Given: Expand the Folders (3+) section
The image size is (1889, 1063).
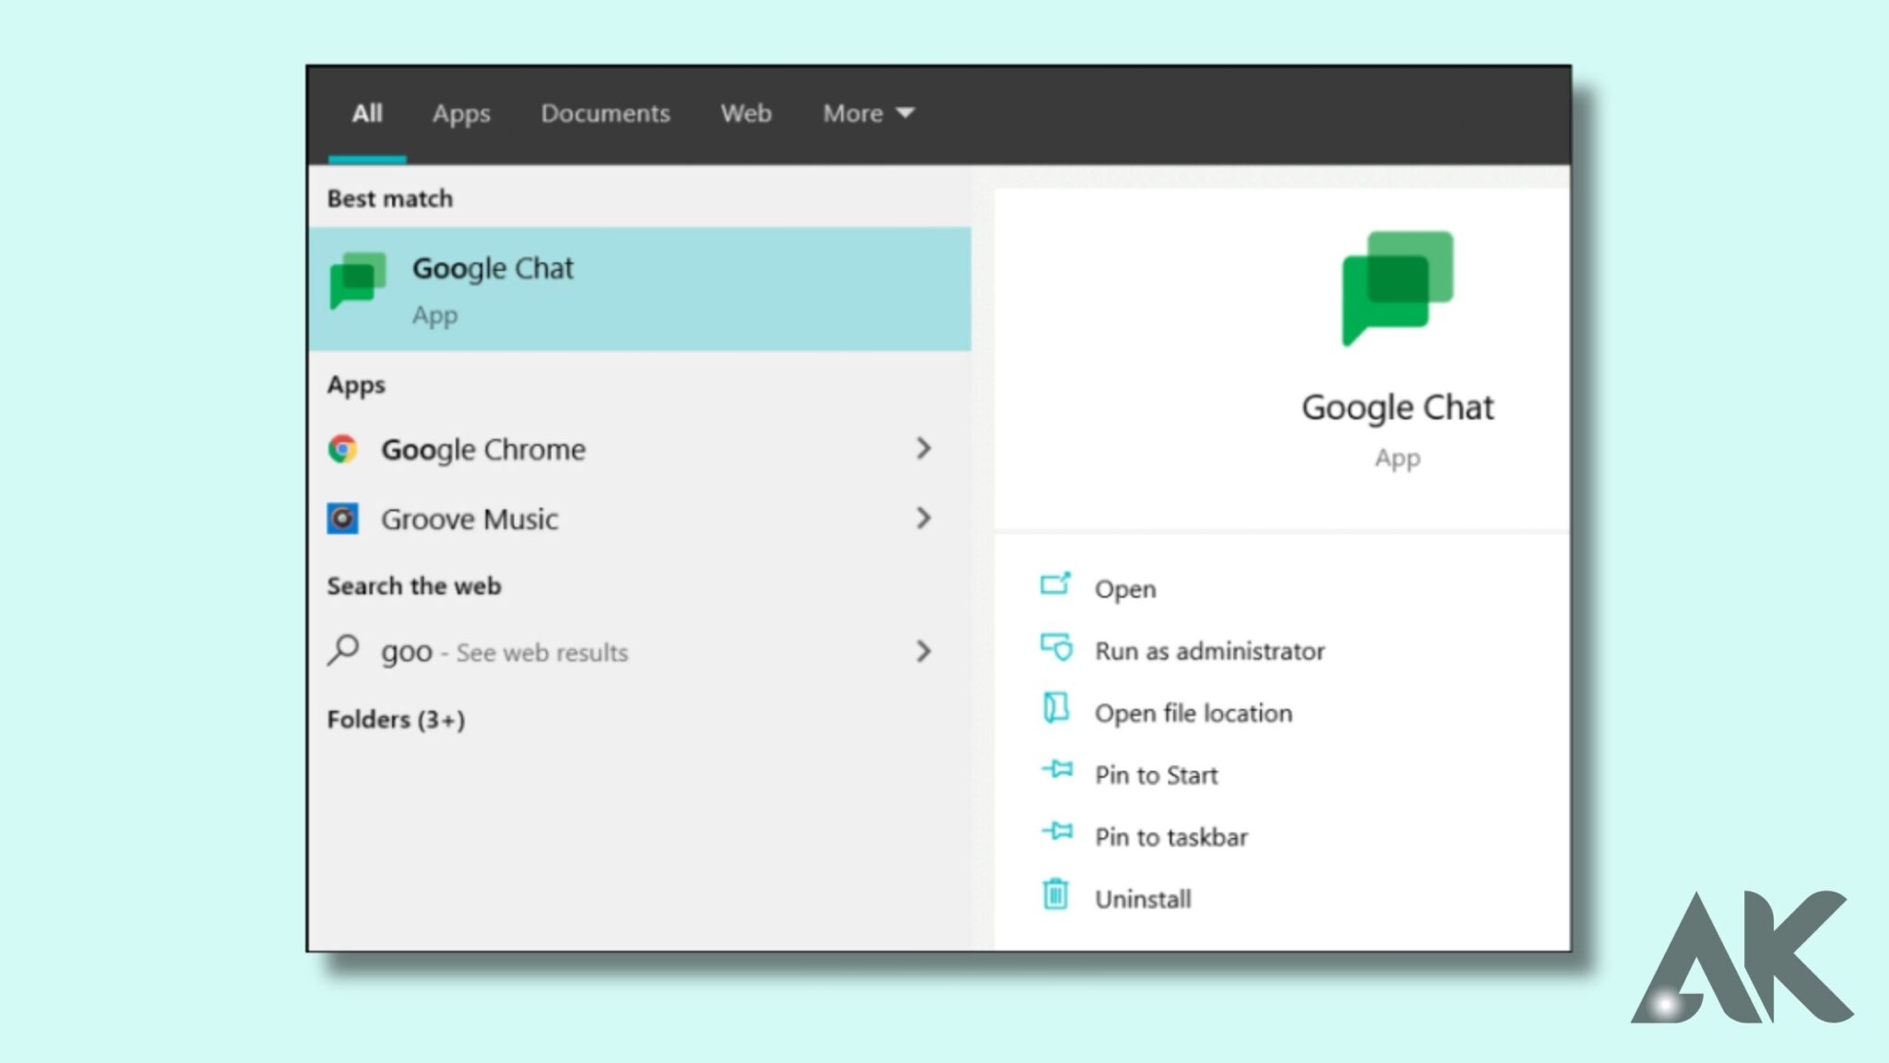Looking at the screenshot, I should click(397, 720).
